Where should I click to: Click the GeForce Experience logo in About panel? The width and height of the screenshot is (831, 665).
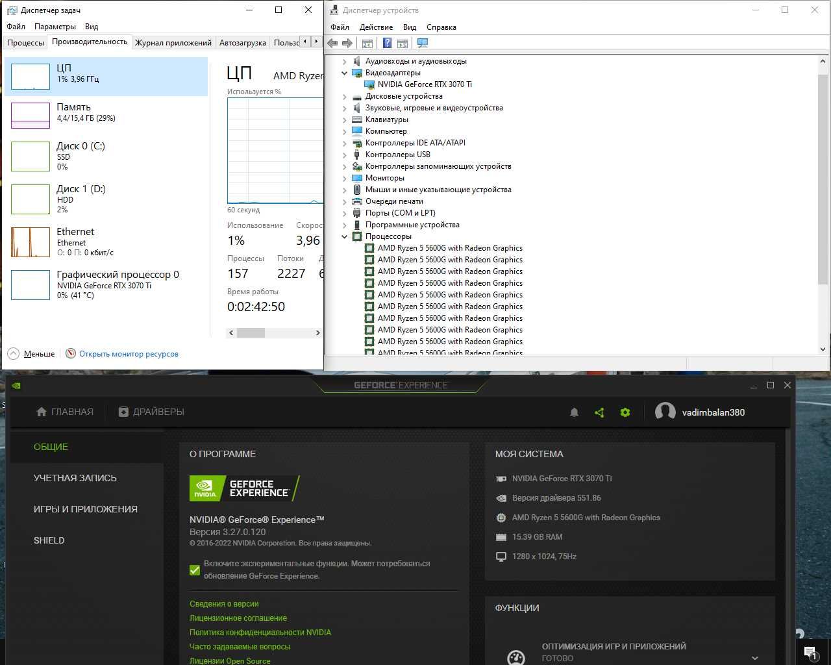245,488
